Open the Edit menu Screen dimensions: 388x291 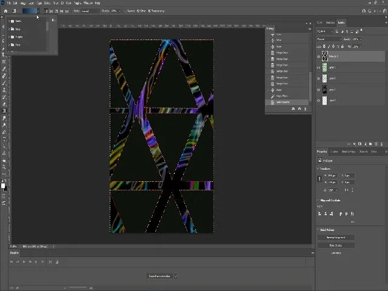coord(15,3)
